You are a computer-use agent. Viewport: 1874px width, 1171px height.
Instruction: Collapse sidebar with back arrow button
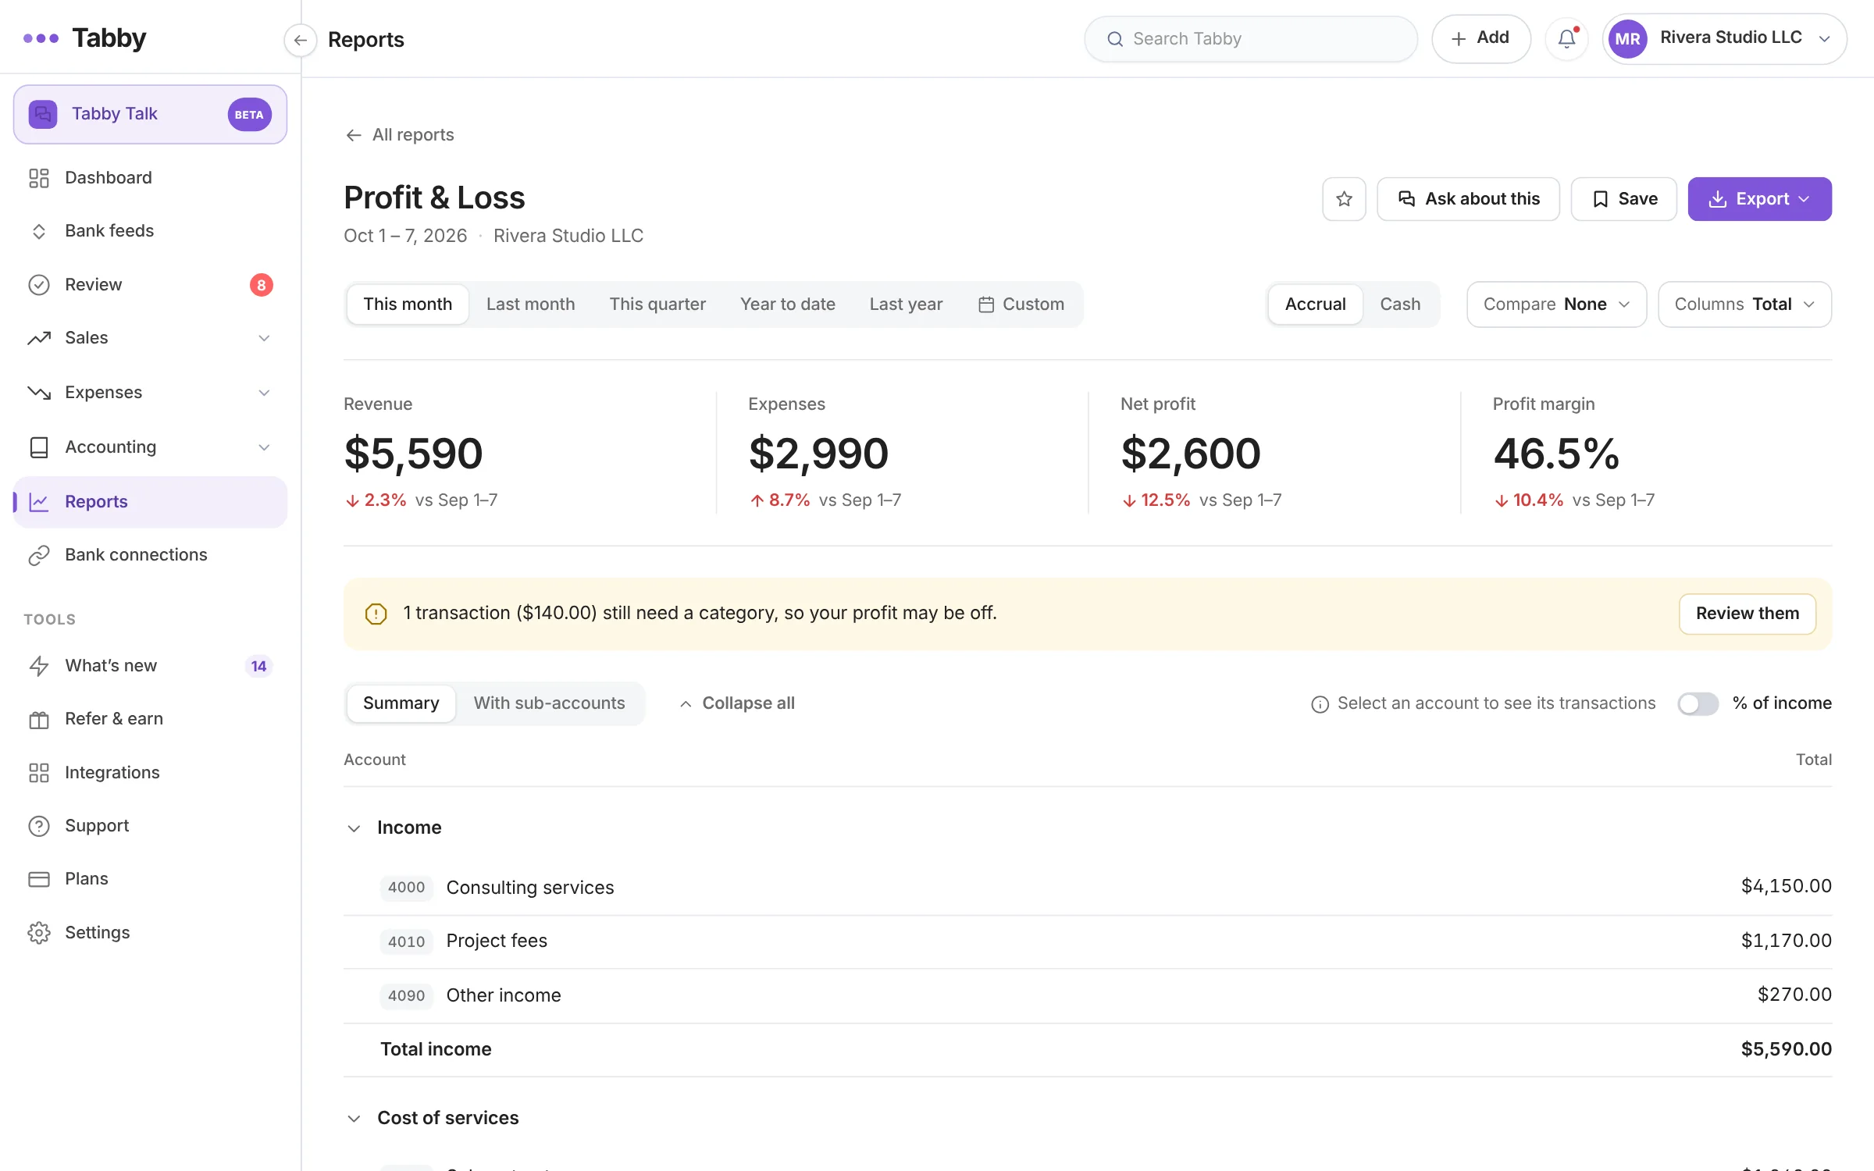[301, 40]
